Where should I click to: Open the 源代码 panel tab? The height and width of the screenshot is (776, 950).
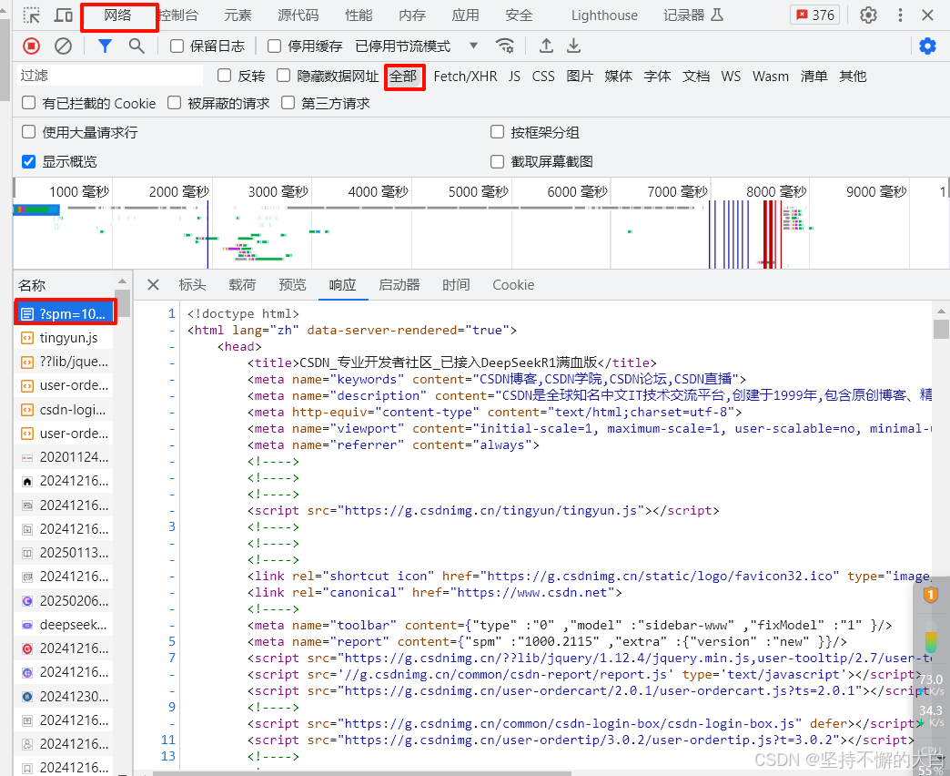(x=298, y=15)
